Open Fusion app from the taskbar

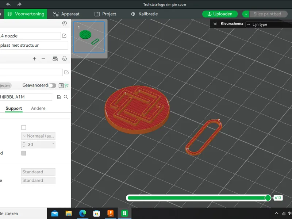(x=111, y=214)
